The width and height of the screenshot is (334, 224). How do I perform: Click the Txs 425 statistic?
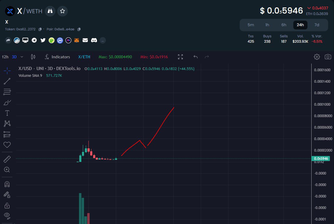pos(251,39)
